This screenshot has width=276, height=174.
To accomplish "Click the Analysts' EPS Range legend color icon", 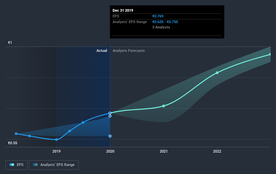I will pyautogui.click(x=35, y=165).
